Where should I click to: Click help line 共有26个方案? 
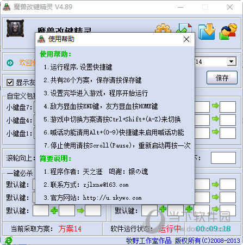92,80
